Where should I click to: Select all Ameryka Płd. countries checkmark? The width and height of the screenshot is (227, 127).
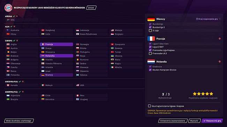pyautogui.click(x=20, y=92)
